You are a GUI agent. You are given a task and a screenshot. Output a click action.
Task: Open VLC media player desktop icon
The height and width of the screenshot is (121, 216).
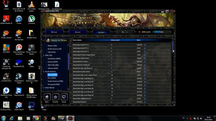pos(31,6)
